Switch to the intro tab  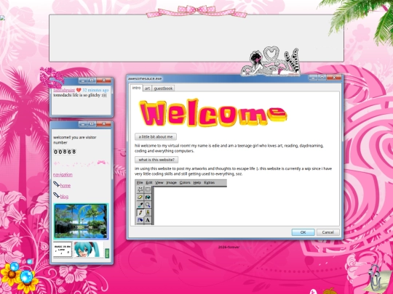click(x=136, y=88)
